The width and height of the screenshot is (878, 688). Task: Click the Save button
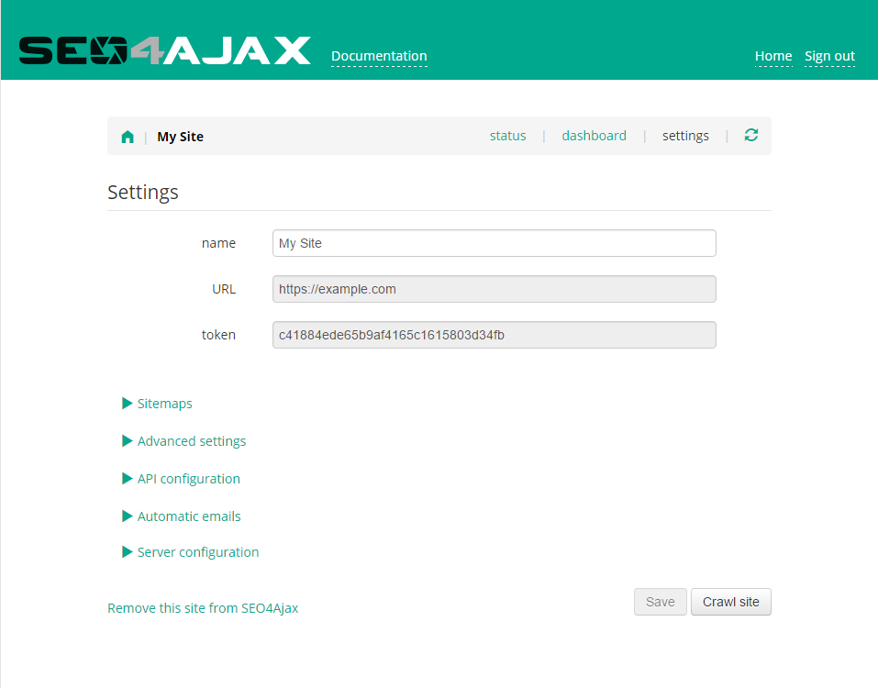pos(660,602)
